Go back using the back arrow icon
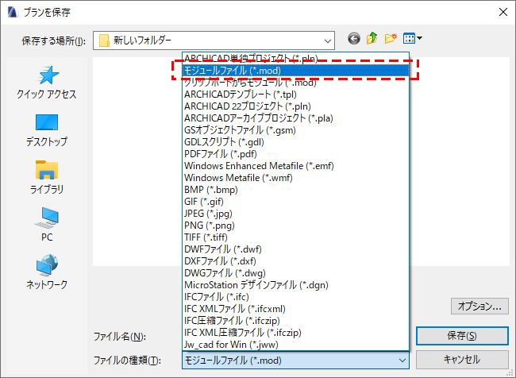Screen dimensions: 516x378 (x=354, y=39)
